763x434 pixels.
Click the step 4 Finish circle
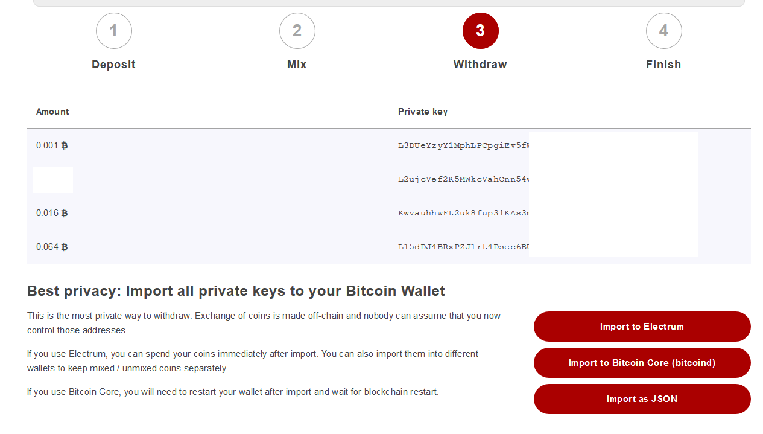[663, 31]
